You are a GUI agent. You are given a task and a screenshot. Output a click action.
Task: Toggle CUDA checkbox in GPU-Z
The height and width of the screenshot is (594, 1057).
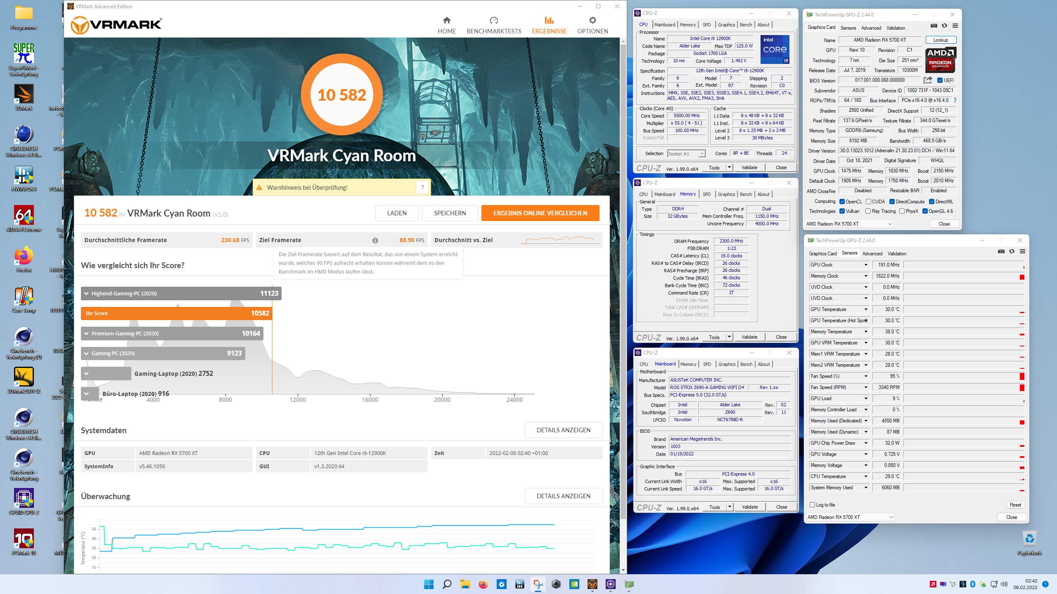click(x=868, y=202)
